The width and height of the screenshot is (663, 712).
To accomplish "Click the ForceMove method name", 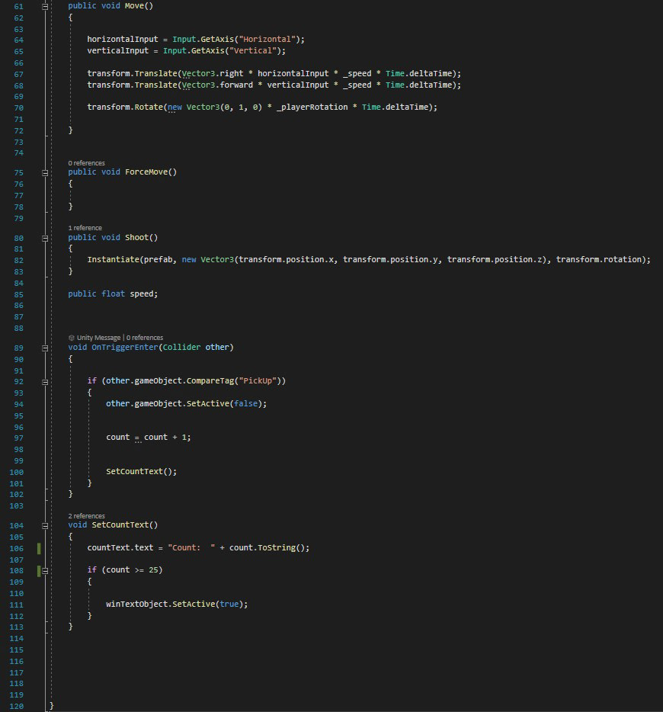I will (146, 172).
